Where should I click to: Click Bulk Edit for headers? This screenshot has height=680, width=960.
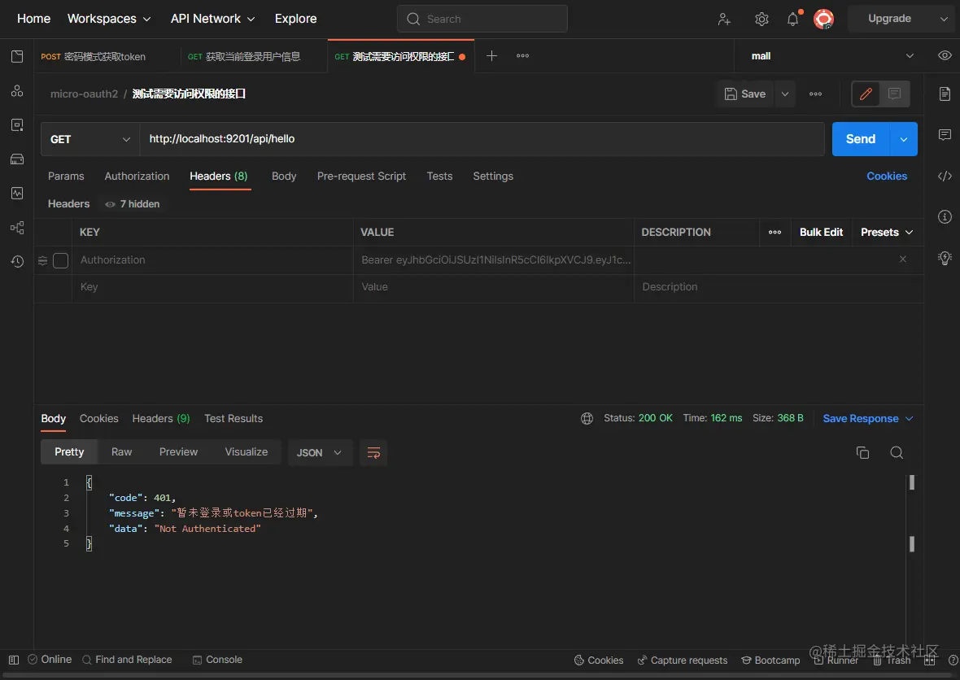pyautogui.click(x=821, y=232)
